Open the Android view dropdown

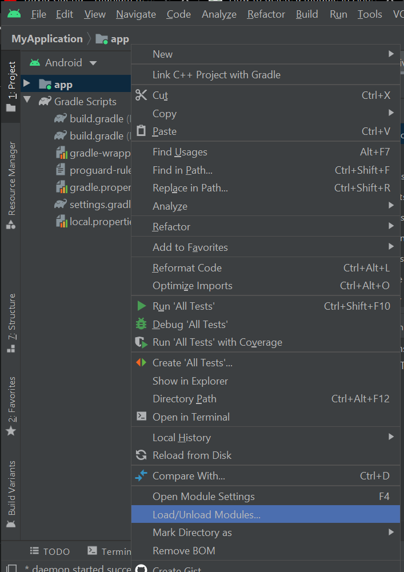[x=93, y=63]
